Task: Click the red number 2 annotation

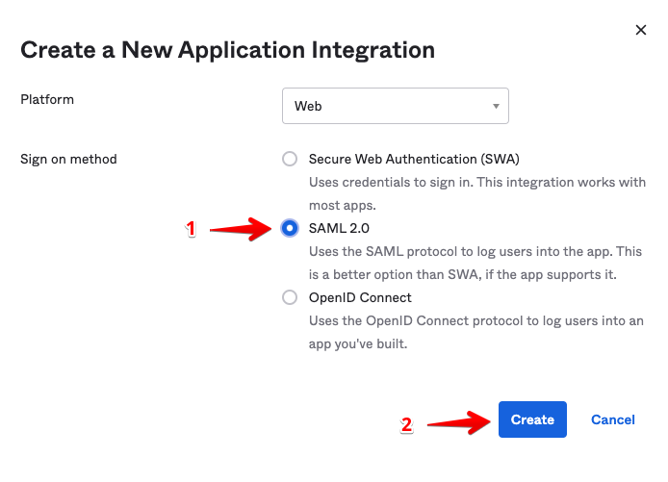Action: (x=407, y=425)
